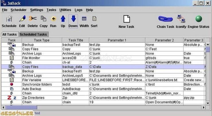Select the 'accesDB' title cell

(76, 58)
